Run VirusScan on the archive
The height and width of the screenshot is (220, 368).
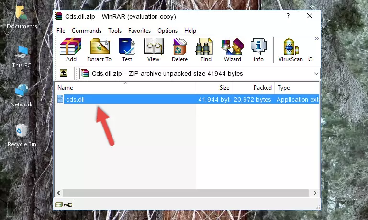coord(290,50)
